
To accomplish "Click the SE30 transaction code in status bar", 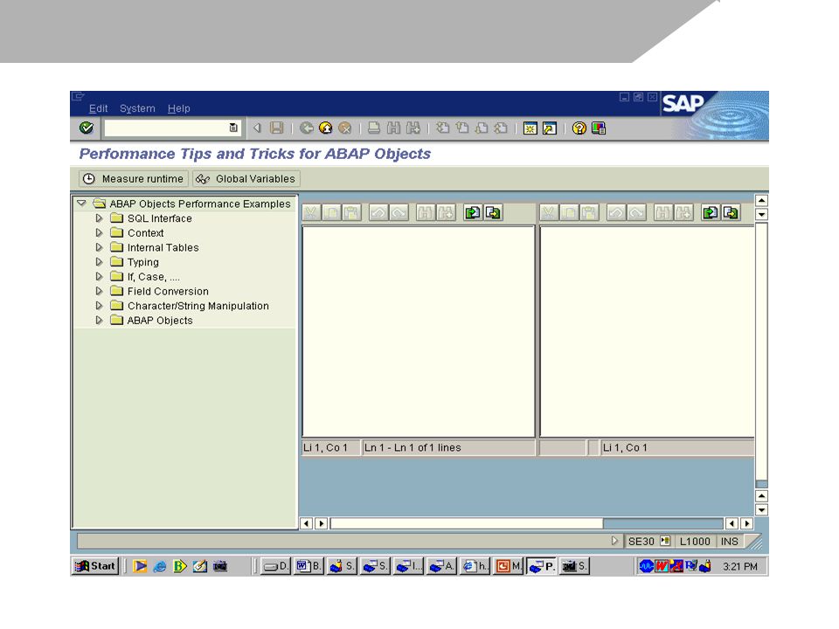I will pos(641,542).
